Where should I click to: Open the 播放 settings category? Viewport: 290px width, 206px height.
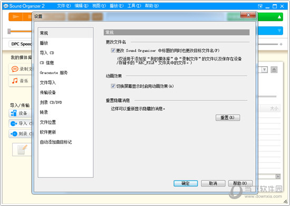click(65, 43)
